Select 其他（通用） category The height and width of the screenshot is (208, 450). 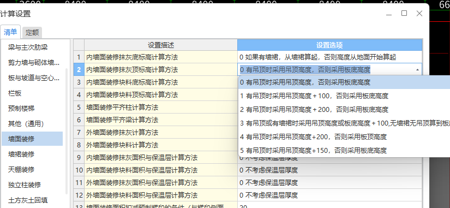coord(32,124)
